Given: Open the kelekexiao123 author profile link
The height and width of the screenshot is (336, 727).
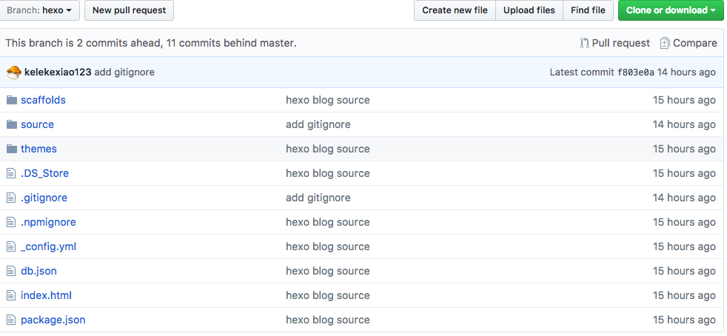Looking at the screenshot, I should 58,73.
